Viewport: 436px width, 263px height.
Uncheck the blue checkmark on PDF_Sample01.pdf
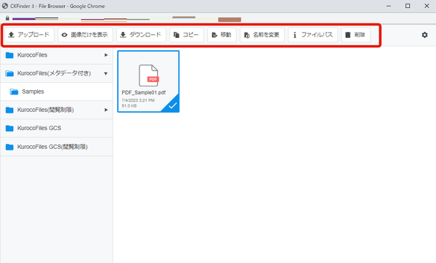pyautogui.click(x=172, y=105)
